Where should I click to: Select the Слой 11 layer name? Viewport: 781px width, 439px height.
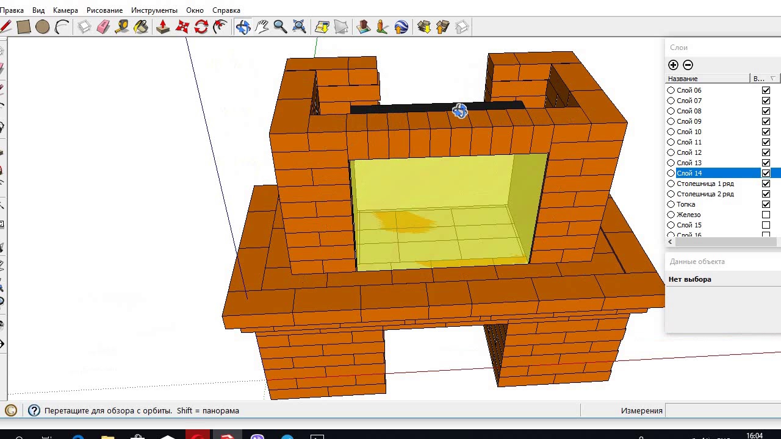point(689,142)
